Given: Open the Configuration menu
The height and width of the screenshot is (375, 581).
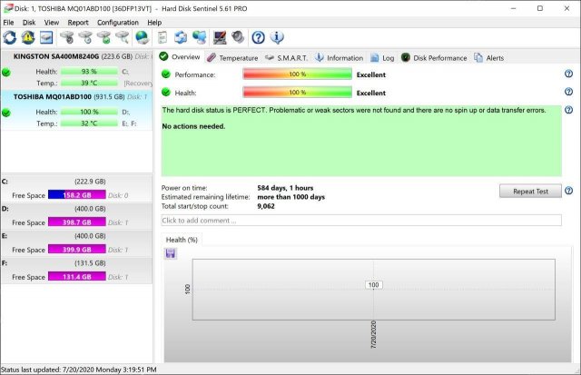Looking at the screenshot, I should pyautogui.click(x=118, y=22).
